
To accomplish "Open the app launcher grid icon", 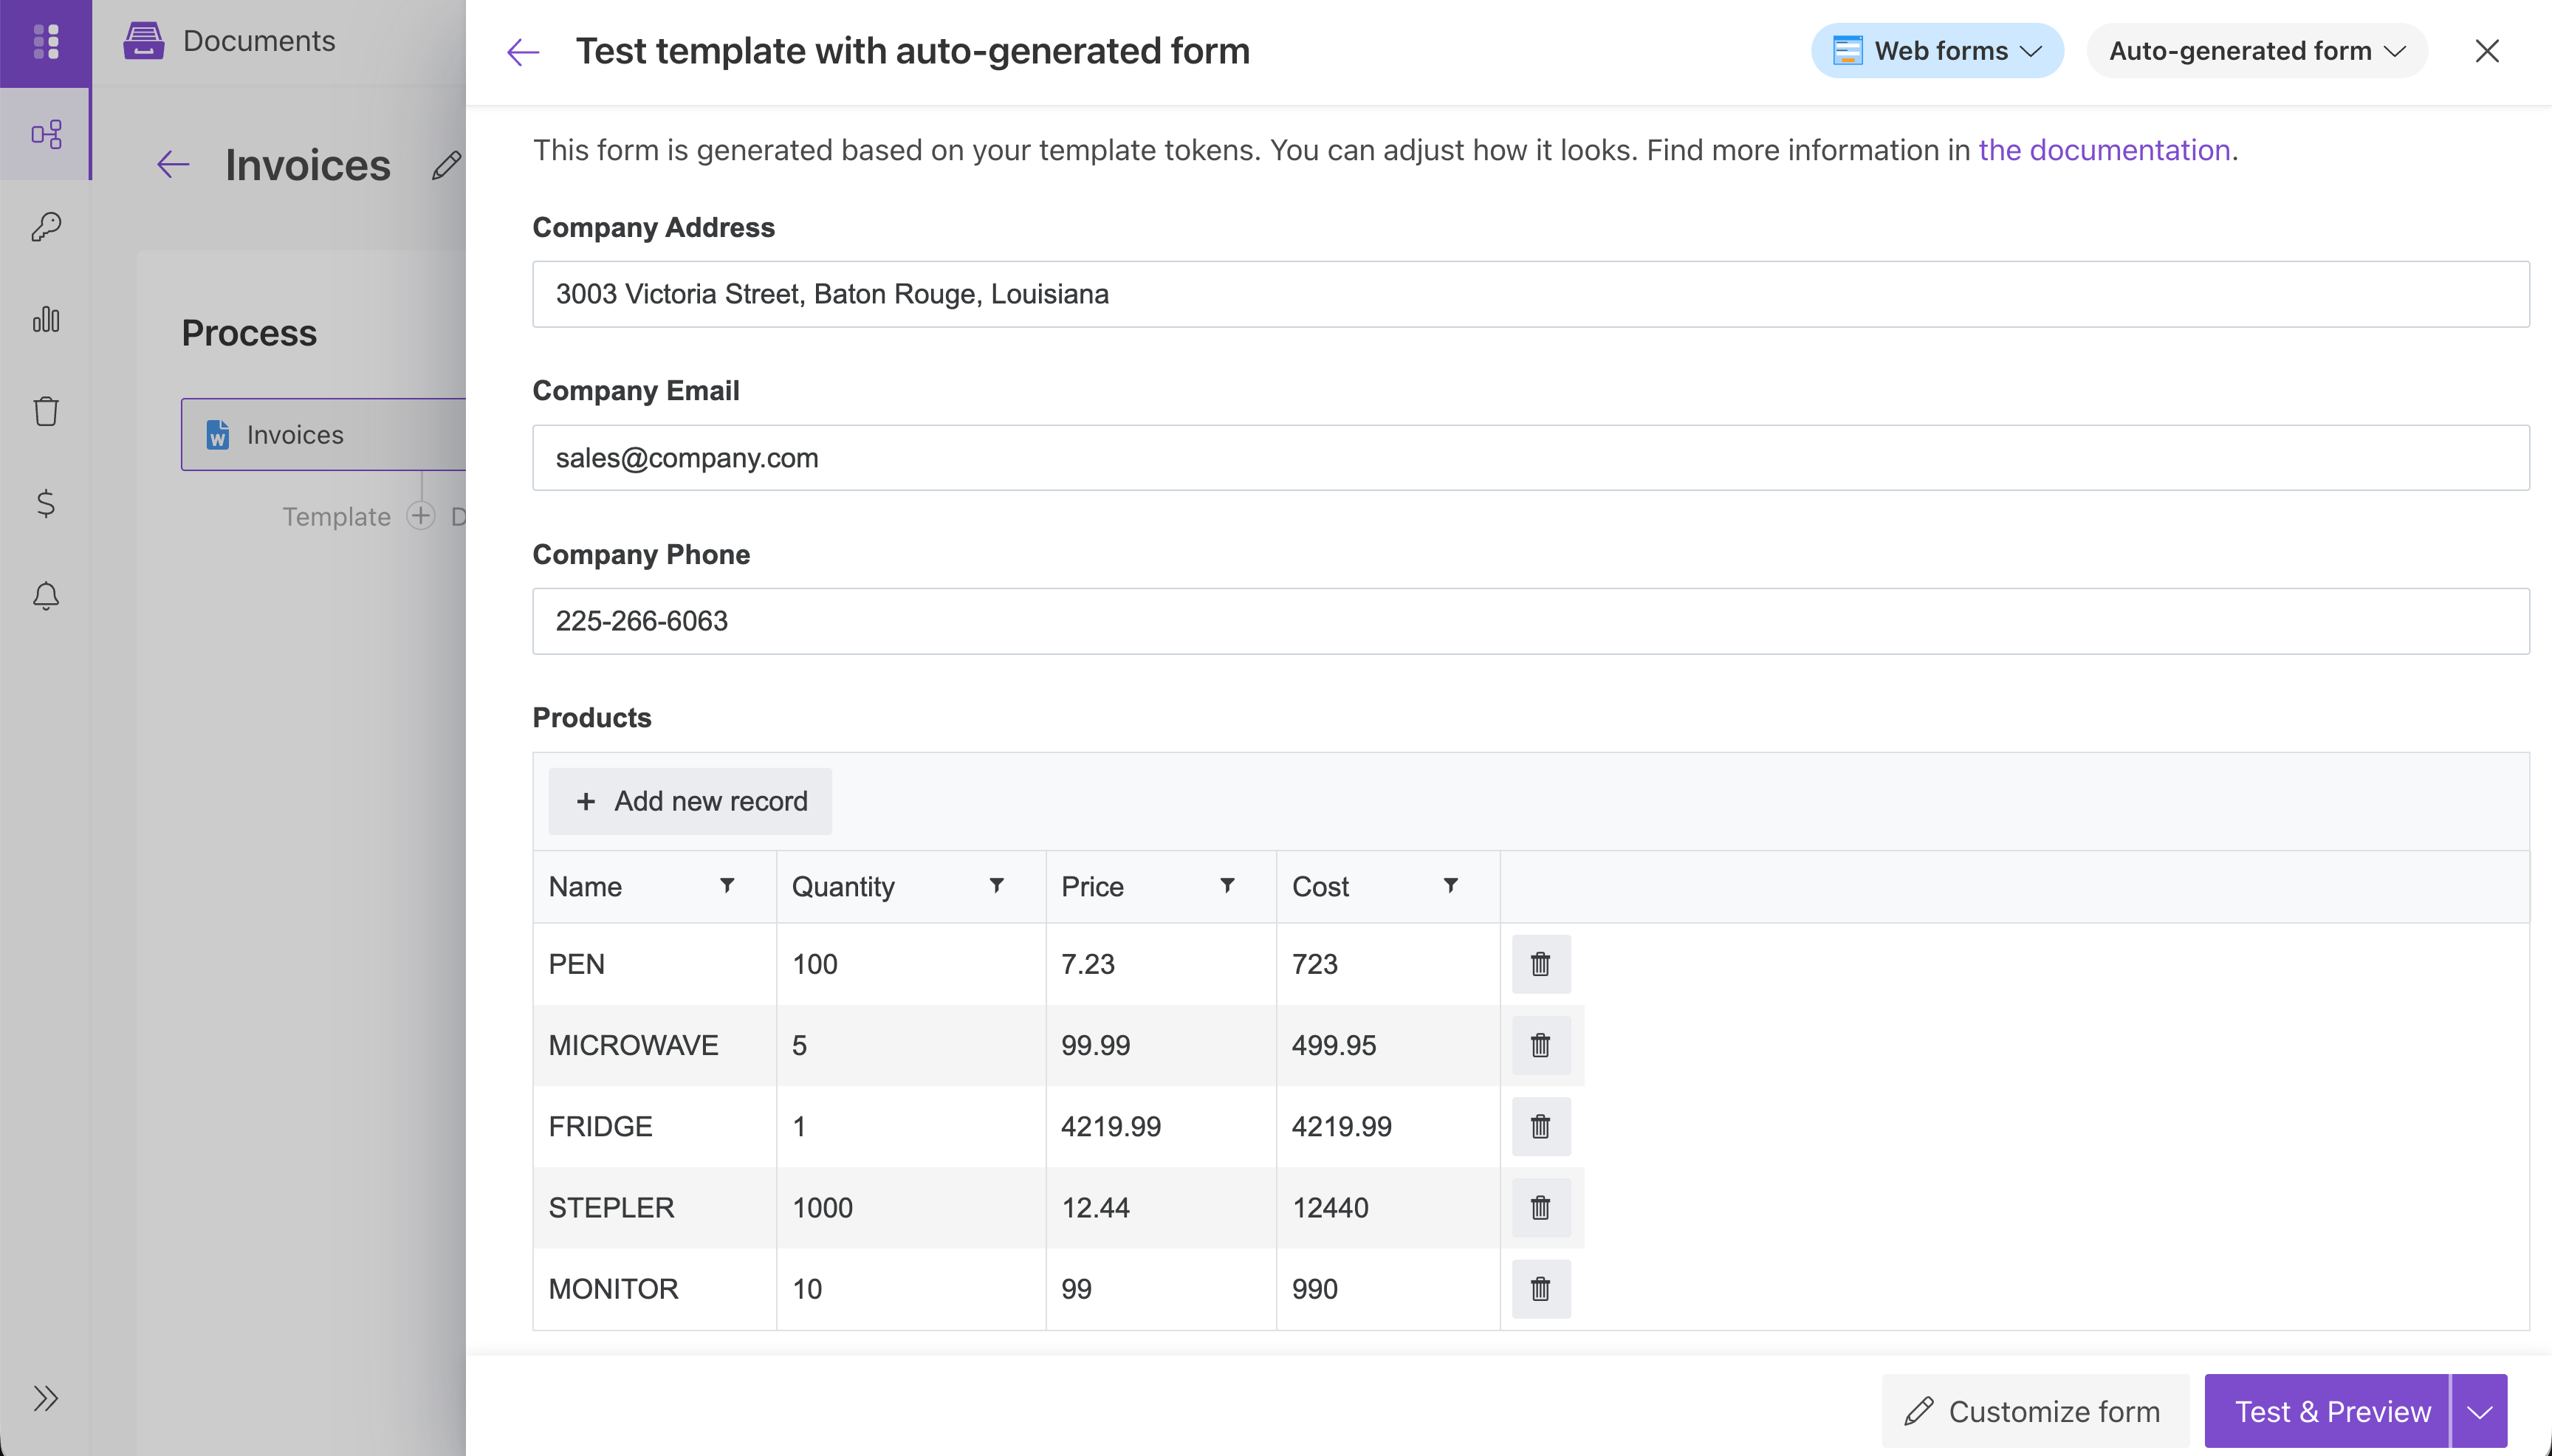I will click(x=46, y=42).
